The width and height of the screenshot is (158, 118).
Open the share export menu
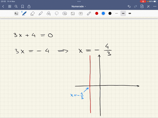point(29,7)
